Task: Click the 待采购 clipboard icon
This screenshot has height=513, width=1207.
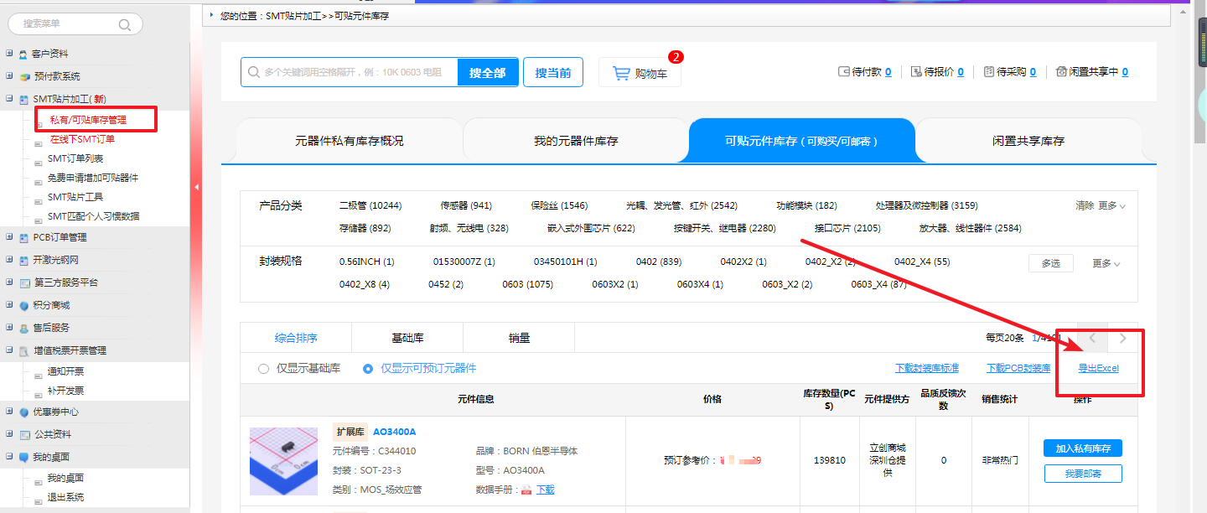Action: click(x=989, y=72)
